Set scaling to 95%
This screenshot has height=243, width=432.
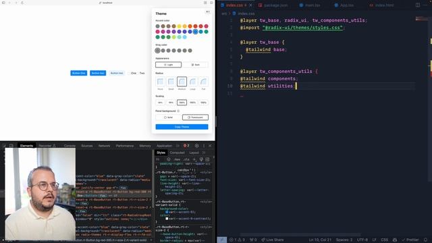(171, 103)
